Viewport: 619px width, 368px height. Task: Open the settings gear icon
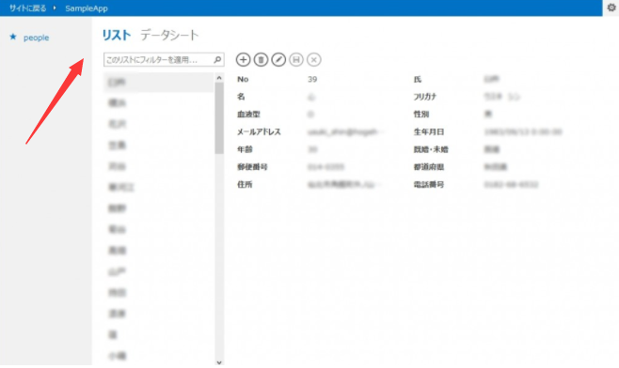pos(611,8)
